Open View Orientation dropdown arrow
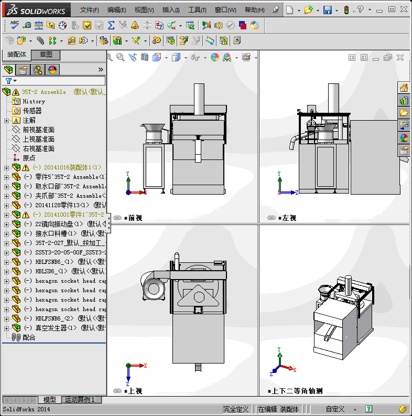 pyautogui.click(x=166, y=58)
